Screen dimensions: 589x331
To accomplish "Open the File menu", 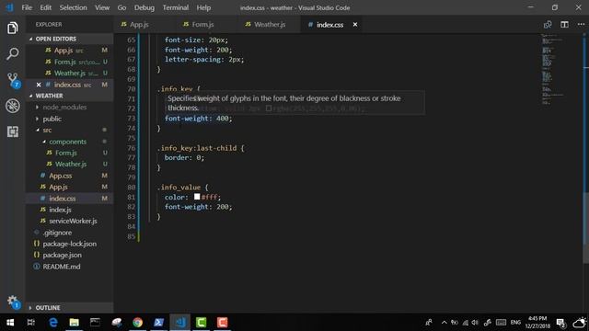I will click(27, 7).
